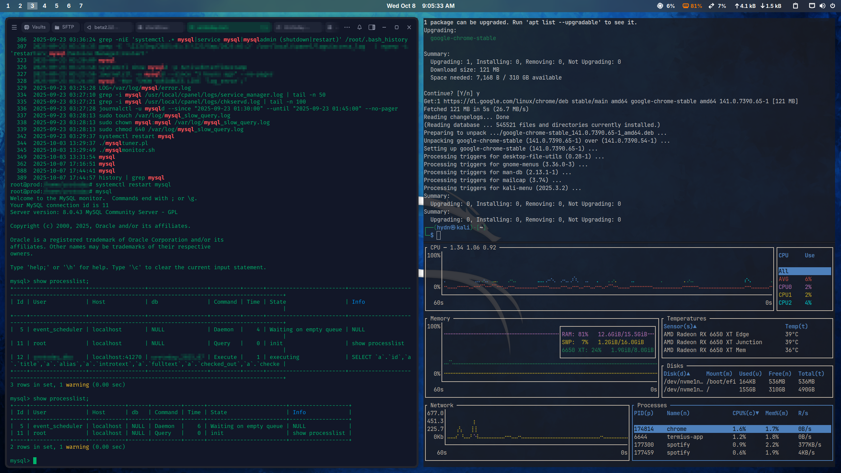Click the orange RAM 81% tray indicator
841x473 pixels.
point(691,6)
